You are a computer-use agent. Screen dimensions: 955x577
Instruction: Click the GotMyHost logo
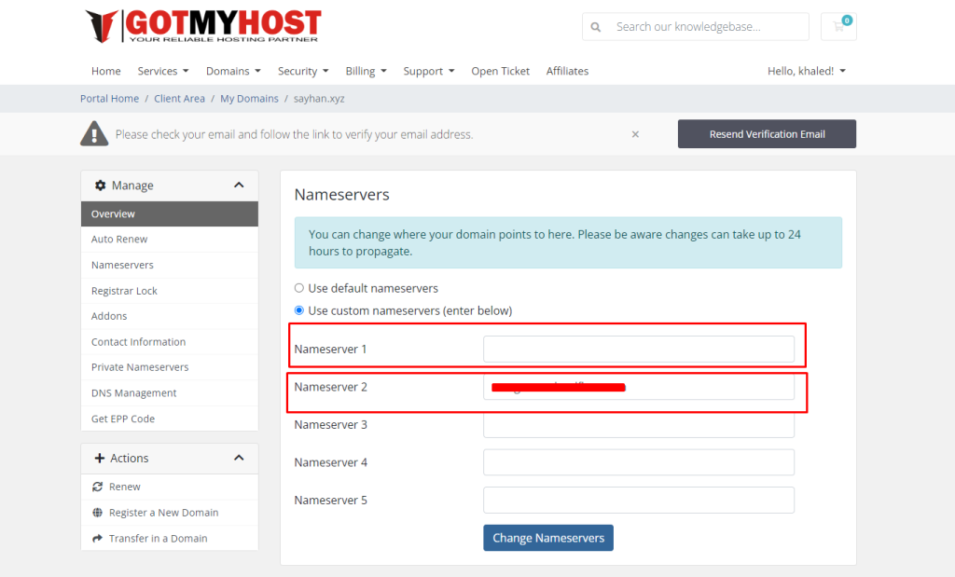click(x=202, y=26)
